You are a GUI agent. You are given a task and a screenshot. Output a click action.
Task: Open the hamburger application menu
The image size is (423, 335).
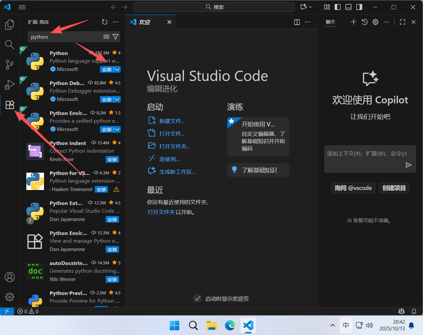click(22, 7)
